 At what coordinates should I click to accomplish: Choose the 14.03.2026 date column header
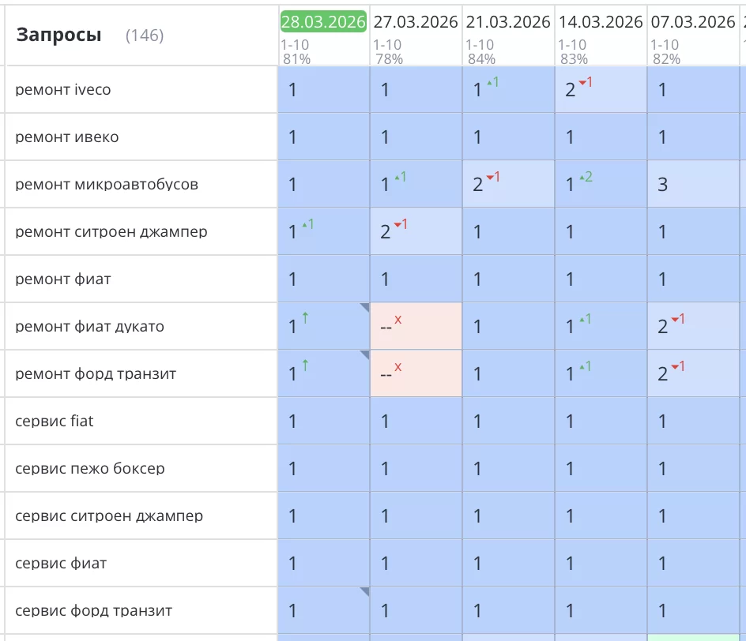click(601, 21)
